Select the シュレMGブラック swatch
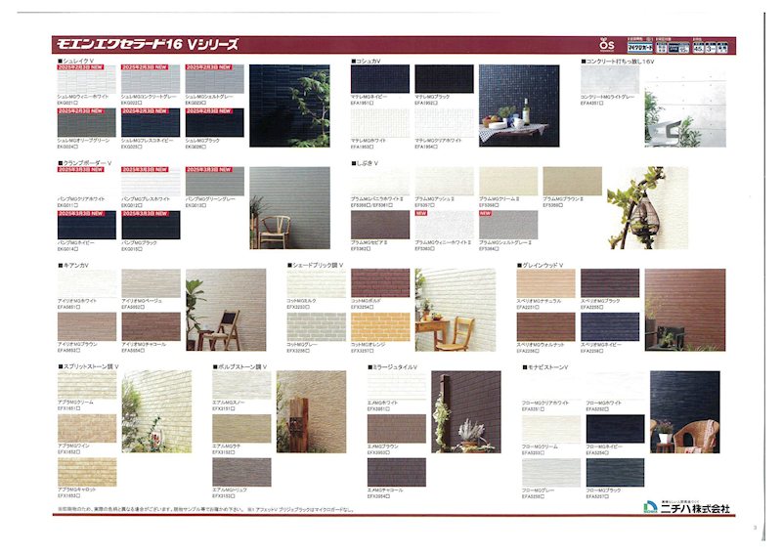This screenshot has height=553, width=782. pos(214,123)
